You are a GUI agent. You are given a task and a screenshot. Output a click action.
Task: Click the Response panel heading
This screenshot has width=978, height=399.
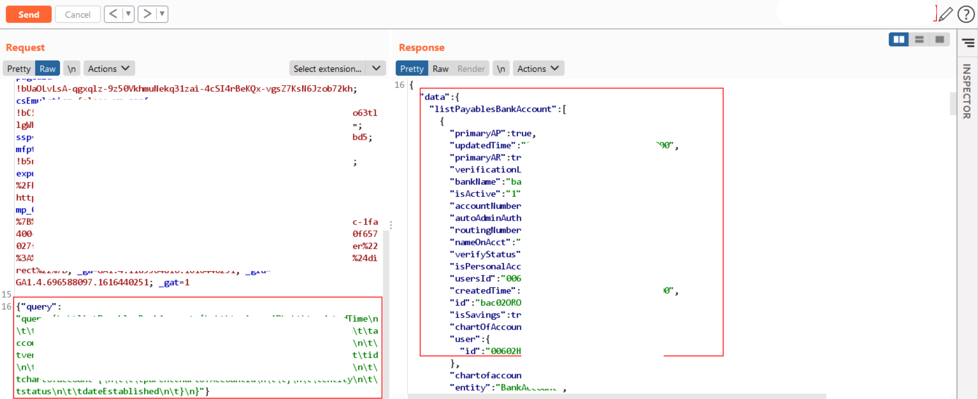(x=421, y=47)
